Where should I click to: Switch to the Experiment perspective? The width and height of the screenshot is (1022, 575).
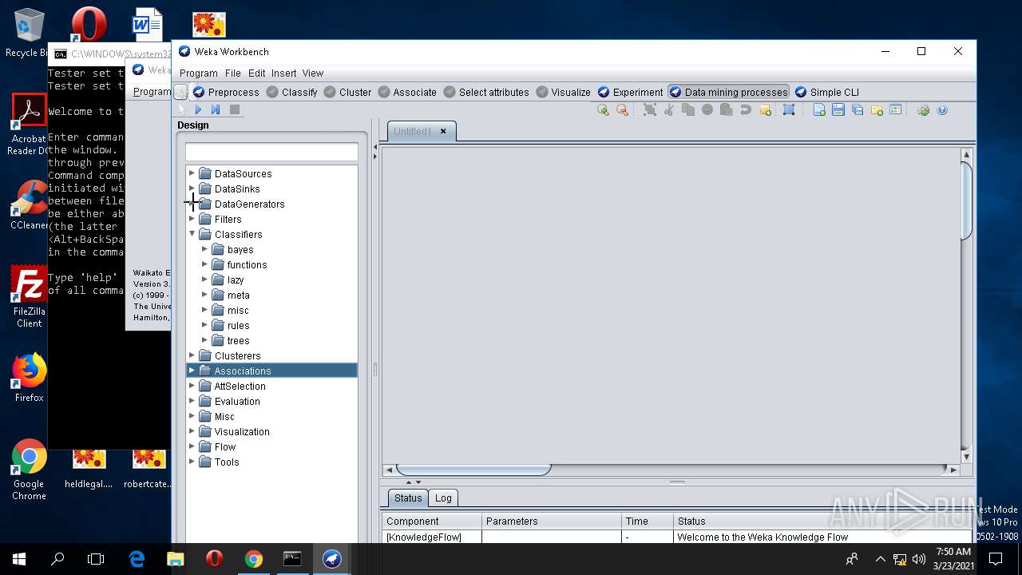tap(631, 92)
